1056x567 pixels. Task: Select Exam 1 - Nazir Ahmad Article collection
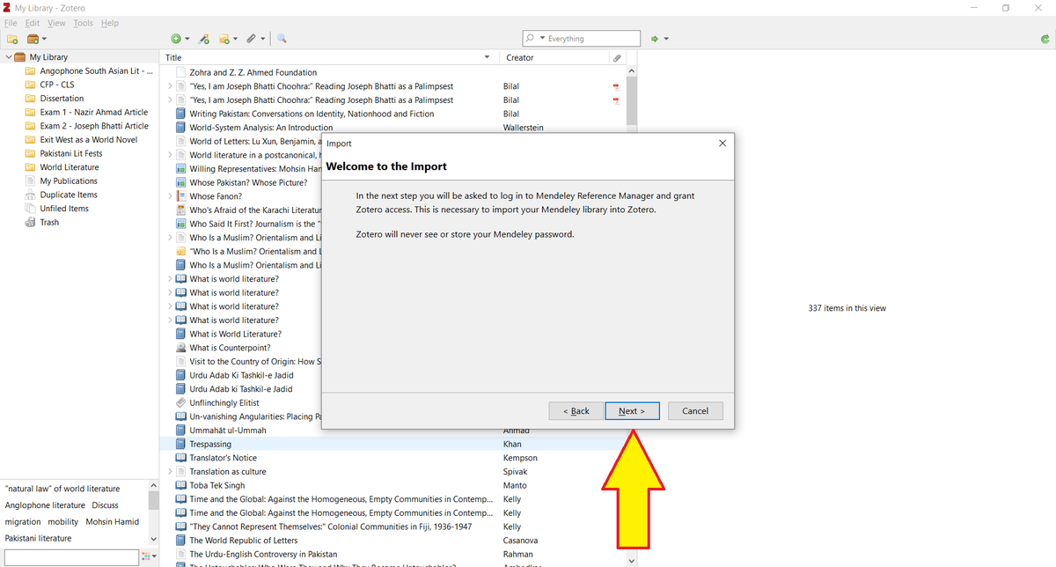click(93, 112)
